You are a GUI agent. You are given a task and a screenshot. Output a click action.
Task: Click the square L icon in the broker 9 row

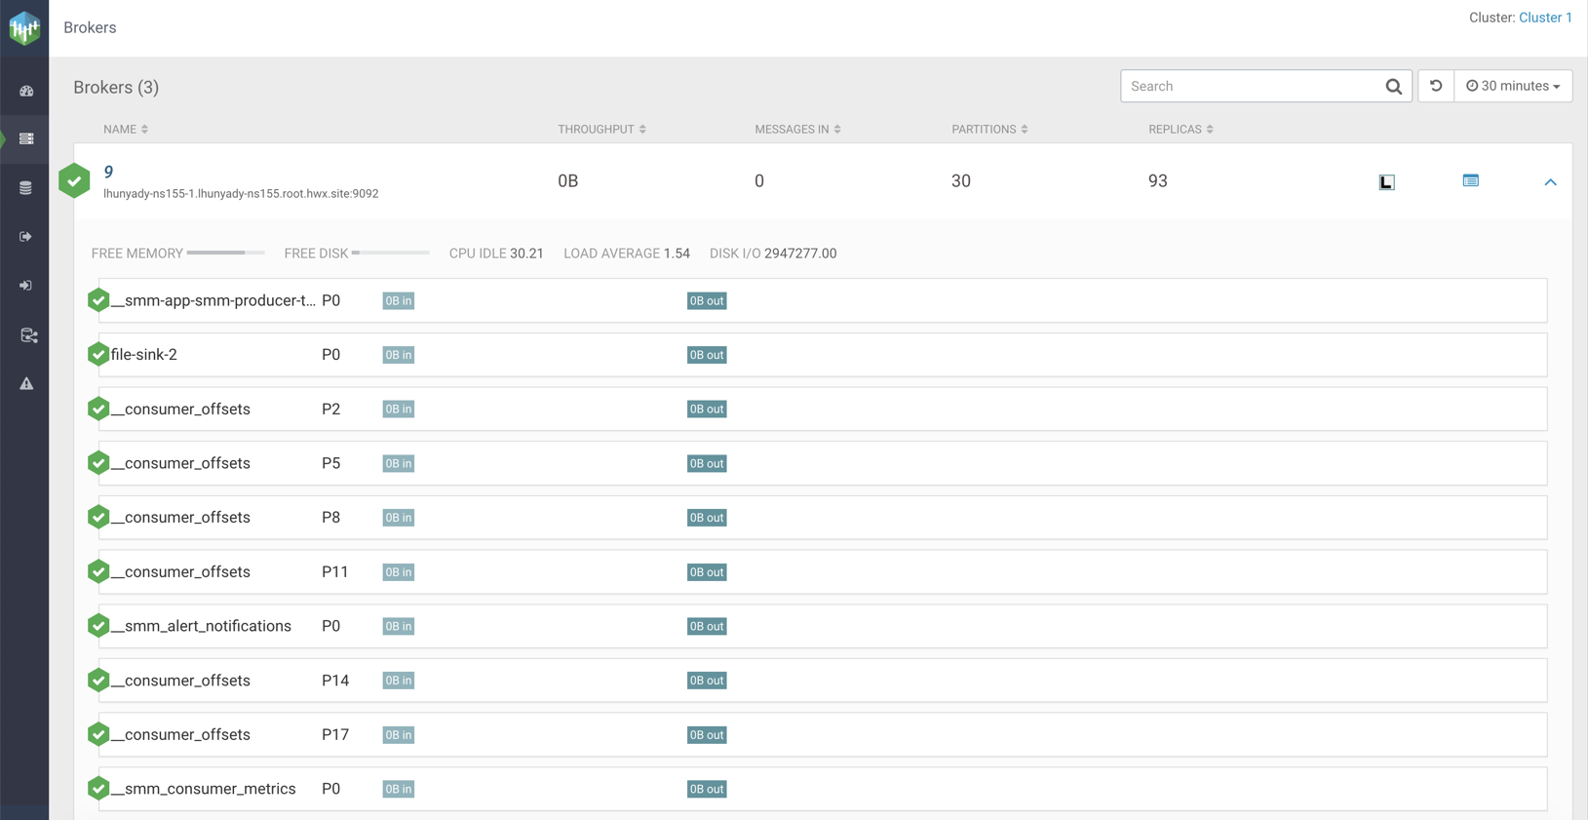coord(1386,182)
